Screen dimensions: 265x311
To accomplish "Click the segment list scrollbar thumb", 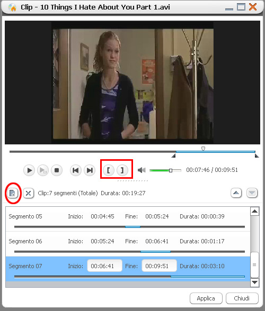I will [x=254, y=265].
